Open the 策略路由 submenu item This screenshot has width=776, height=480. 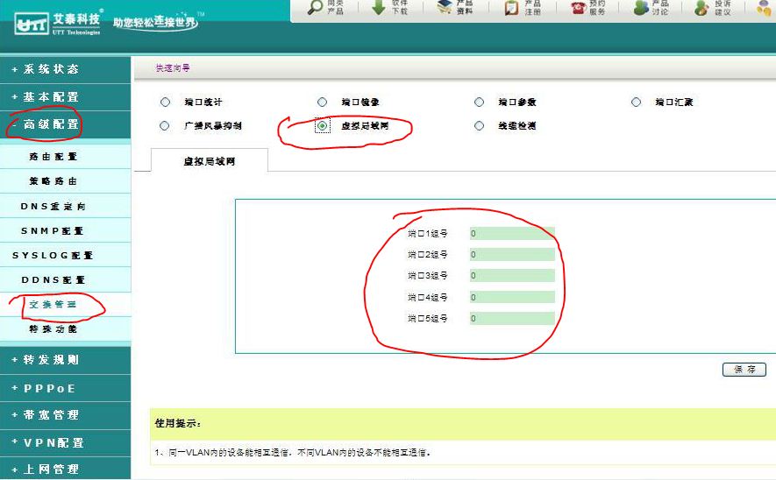click(x=66, y=181)
